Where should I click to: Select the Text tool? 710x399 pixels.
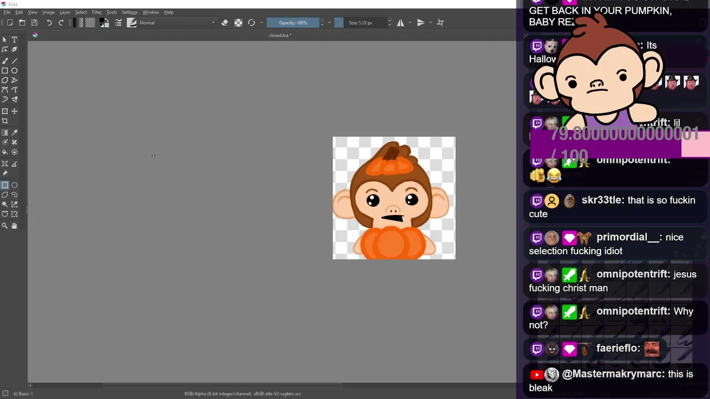point(14,39)
